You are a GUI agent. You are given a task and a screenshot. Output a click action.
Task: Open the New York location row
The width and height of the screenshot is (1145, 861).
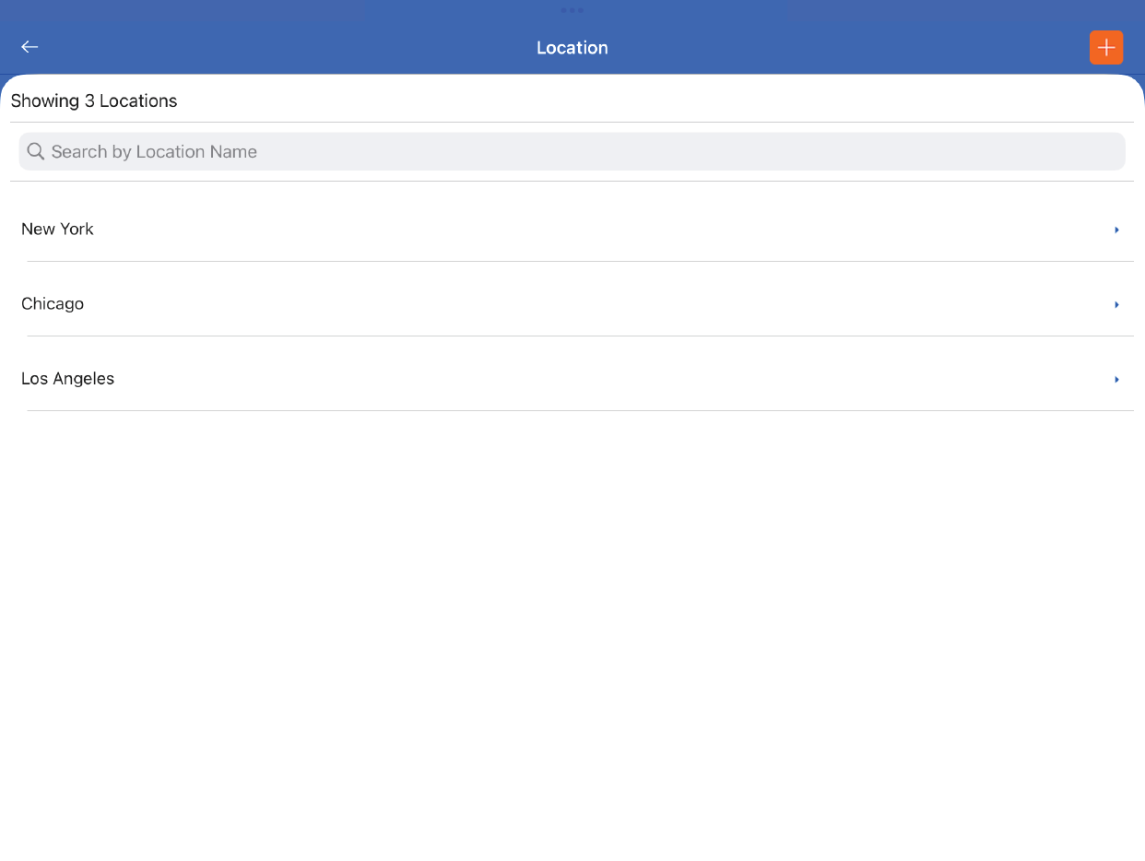pos(572,229)
